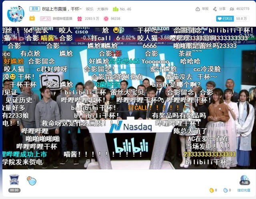This screenshot has height=199, width=256.
Task: Click the viewers people icon
Action: (232, 9)
